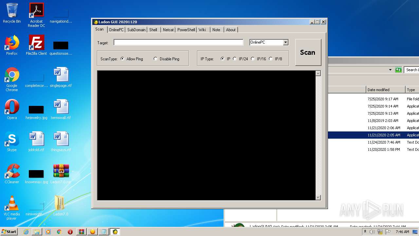Open the About tab
The image size is (419, 236).
click(x=231, y=30)
